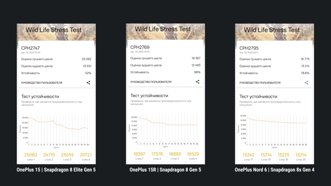Screen dimensions: 331x186
Task: Select the Loop 2 score 17376 tile
Action: click(157, 155)
